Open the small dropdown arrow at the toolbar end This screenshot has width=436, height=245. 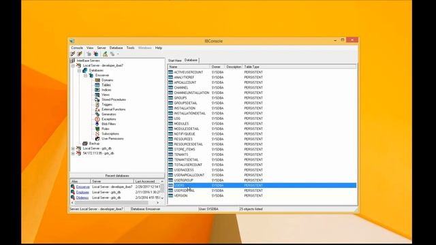(x=118, y=54)
